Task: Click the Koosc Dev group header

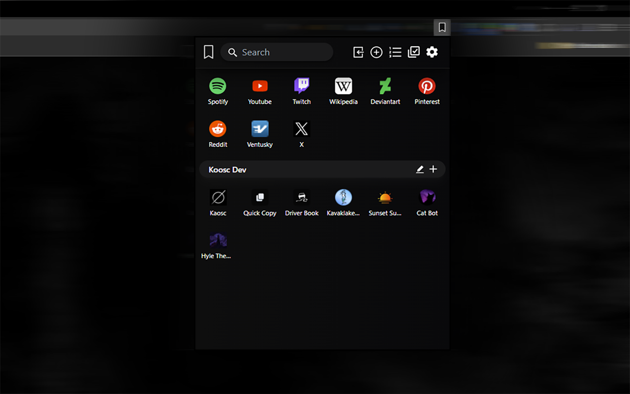Action: click(322, 169)
